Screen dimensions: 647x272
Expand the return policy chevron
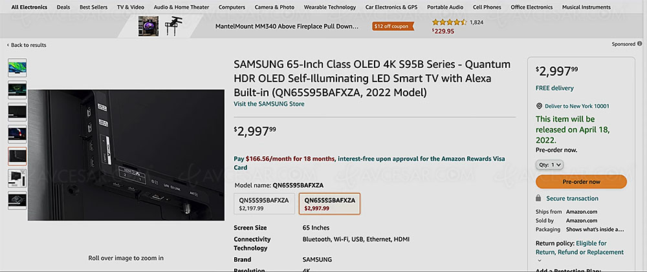pyautogui.click(x=539, y=260)
